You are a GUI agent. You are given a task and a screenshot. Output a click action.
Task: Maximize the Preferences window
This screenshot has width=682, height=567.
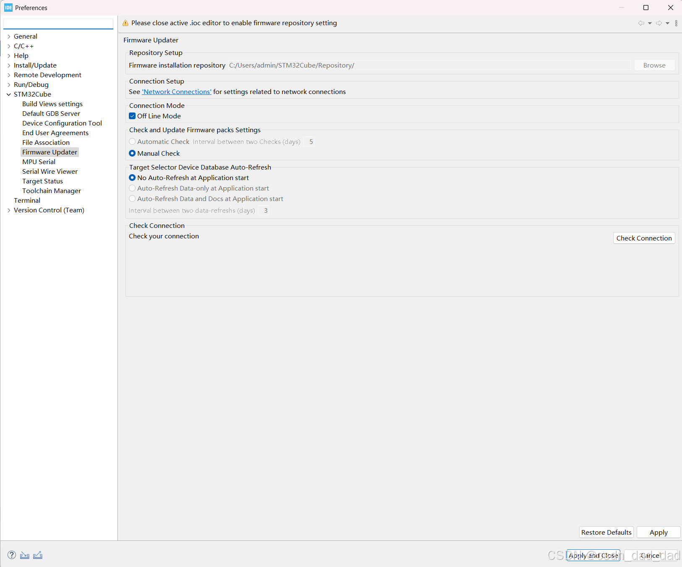646,8
